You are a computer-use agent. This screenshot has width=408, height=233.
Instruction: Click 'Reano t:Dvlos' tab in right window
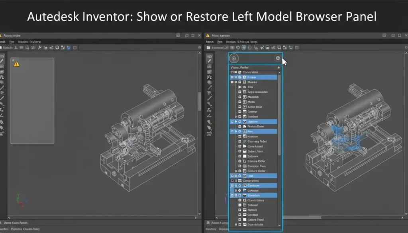220,223
